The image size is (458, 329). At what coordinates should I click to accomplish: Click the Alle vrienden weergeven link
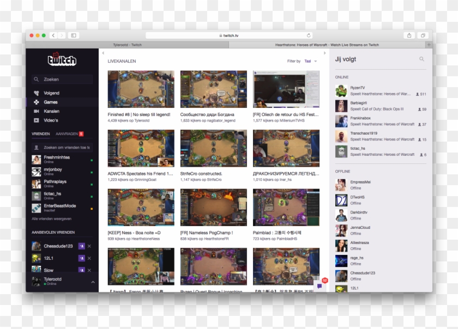51,218
